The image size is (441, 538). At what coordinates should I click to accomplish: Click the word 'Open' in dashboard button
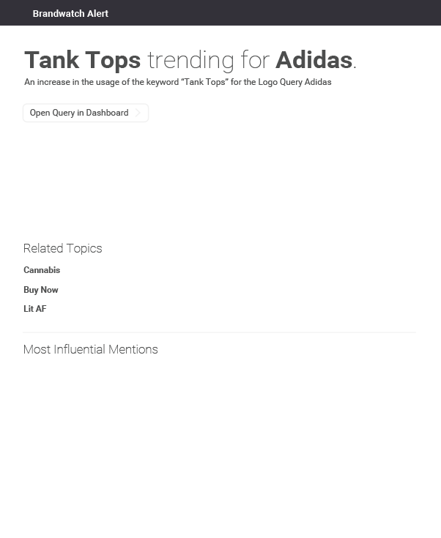pos(40,113)
